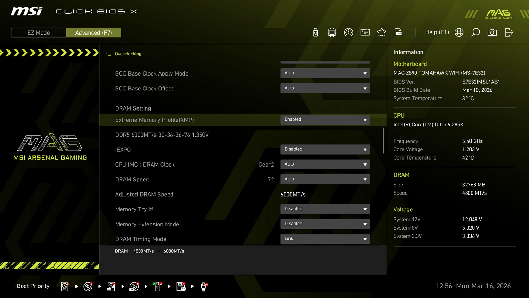Open the CPU chip information icon
Image resolution: width=529 pixels, height=298 pixels.
click(332, 32)
